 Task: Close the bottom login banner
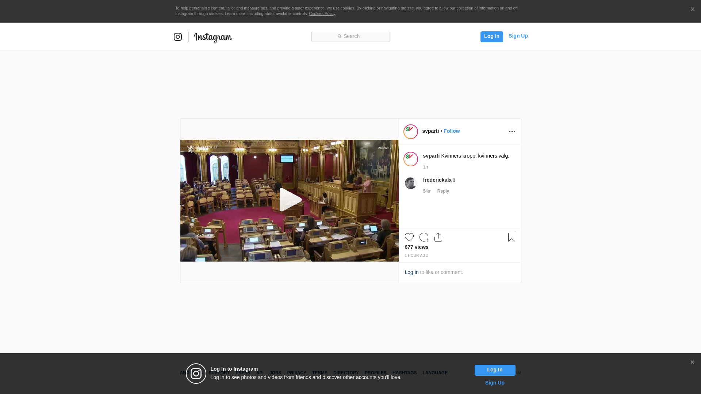pos(692,362)
